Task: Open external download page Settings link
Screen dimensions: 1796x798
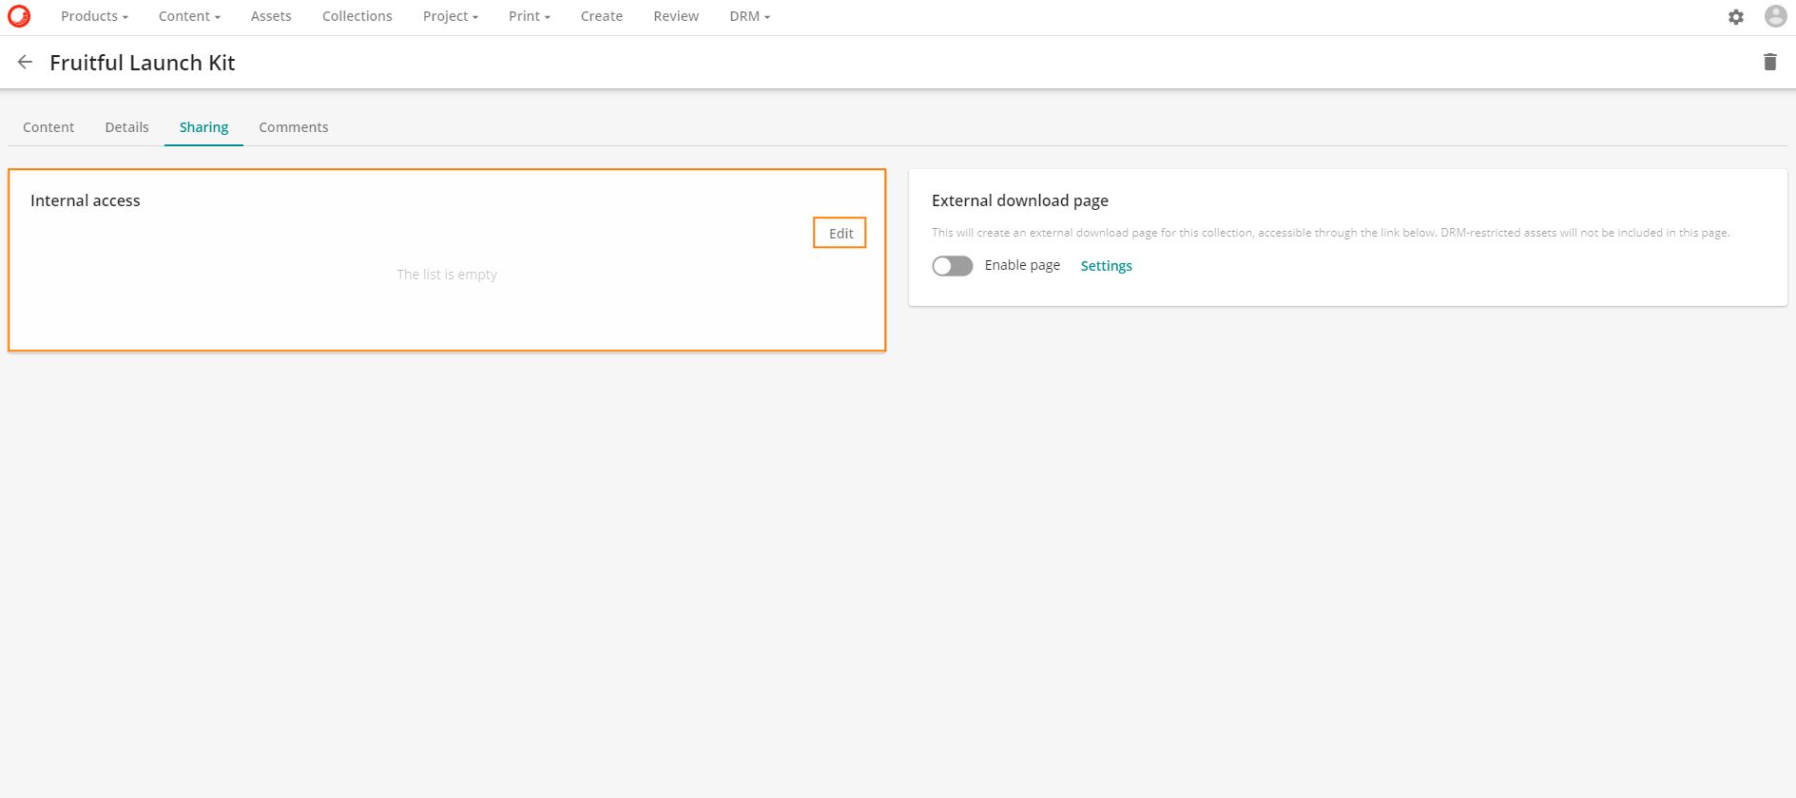Action: pos(1106,266)
